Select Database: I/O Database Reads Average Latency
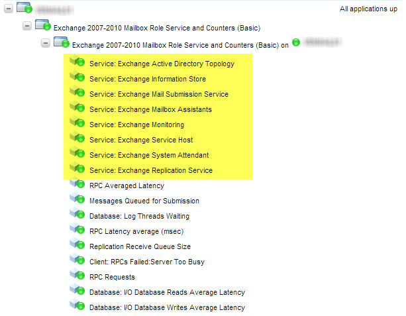The image size is (406, 316). pyautogui.click(x=168, y=292)
